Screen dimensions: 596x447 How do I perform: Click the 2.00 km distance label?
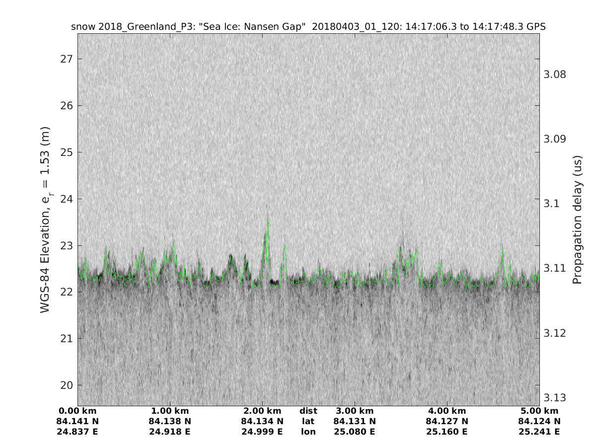coord(262,411)
